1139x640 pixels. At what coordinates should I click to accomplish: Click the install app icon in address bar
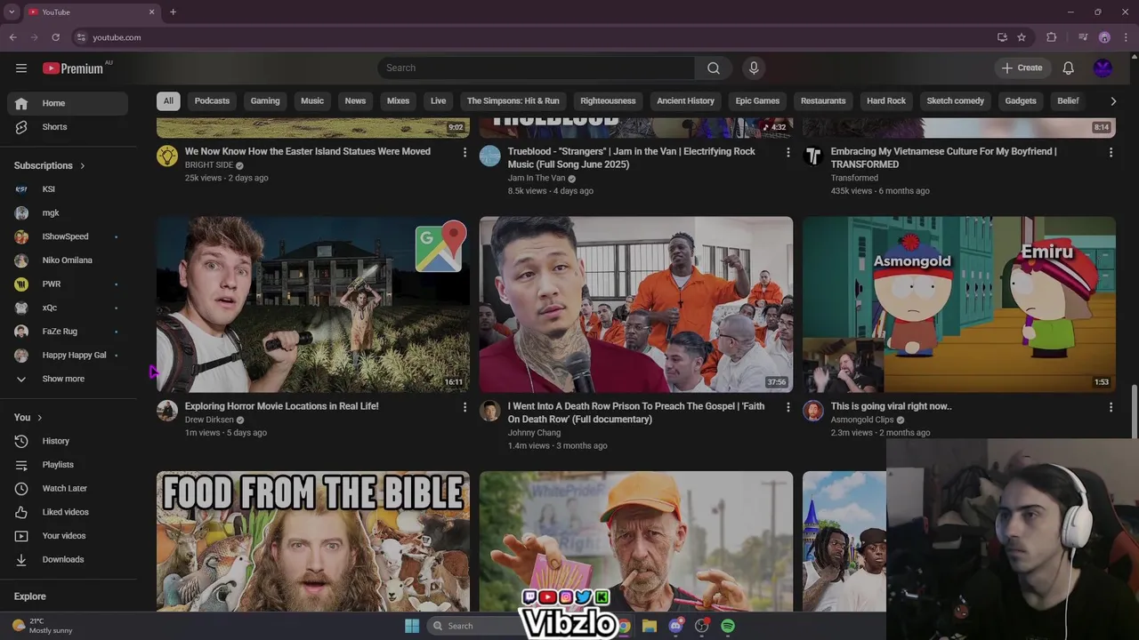click(x=1002, y=37)
